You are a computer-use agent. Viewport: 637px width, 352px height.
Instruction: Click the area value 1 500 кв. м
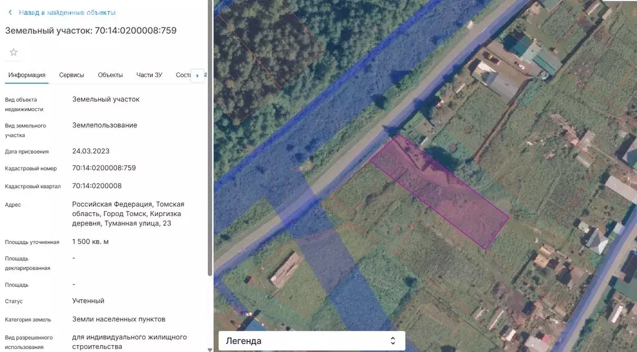90,241
